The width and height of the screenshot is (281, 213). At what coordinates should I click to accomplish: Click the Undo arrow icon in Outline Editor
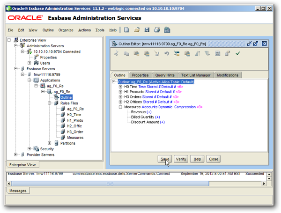[x=167, y=53]
